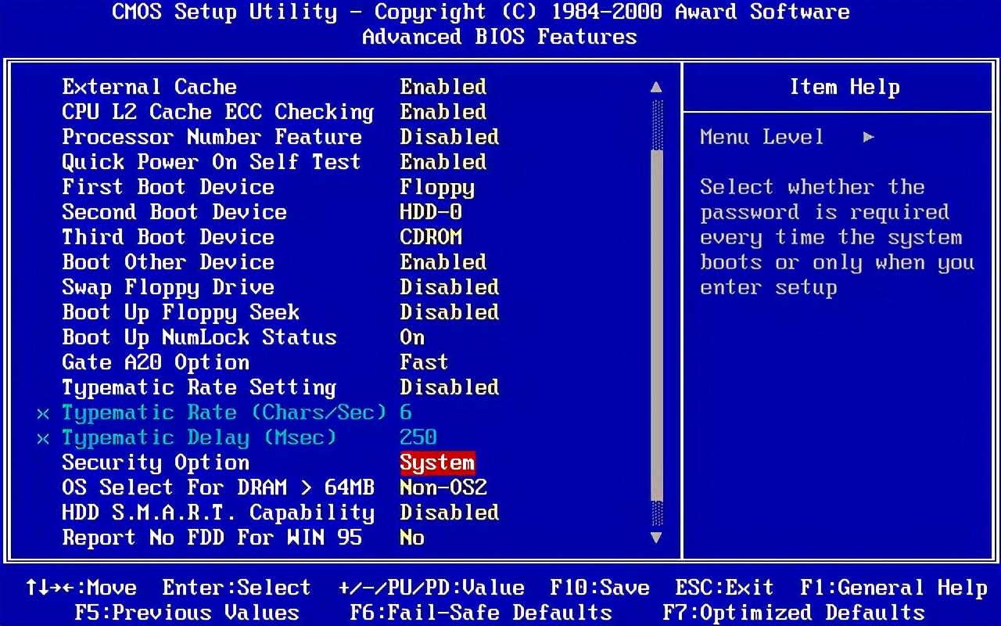Click the x marker beside Typematic Delay
This screenshot has height=626, width=1001.
pyautogui.click(x=43, y=438)
